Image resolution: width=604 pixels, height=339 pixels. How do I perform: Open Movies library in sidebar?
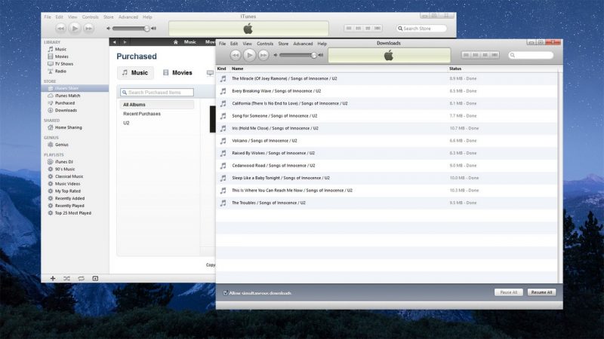coord(61,56)
